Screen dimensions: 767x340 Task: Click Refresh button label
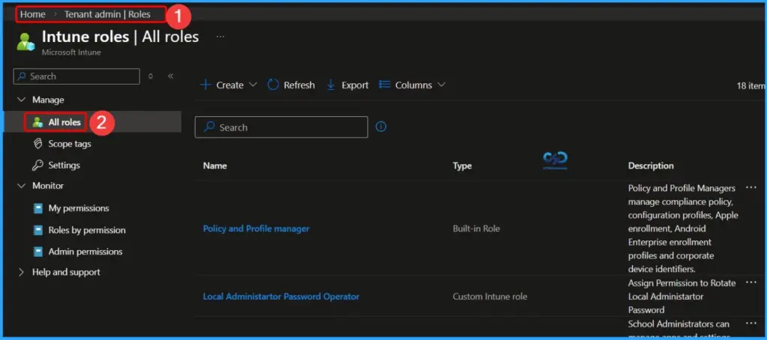300,85
